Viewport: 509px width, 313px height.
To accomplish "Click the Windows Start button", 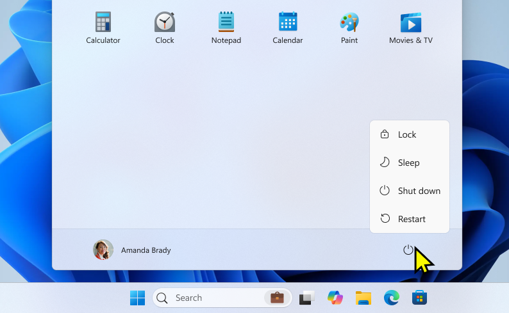I will (x=137, y=298).
